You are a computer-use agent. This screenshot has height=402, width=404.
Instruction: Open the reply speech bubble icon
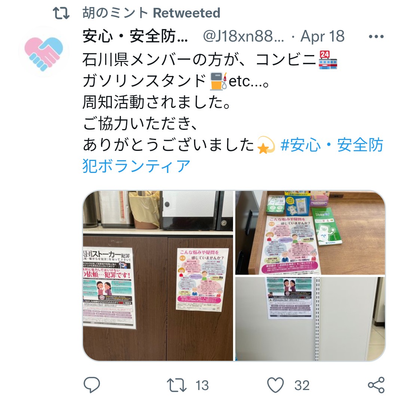92,385
